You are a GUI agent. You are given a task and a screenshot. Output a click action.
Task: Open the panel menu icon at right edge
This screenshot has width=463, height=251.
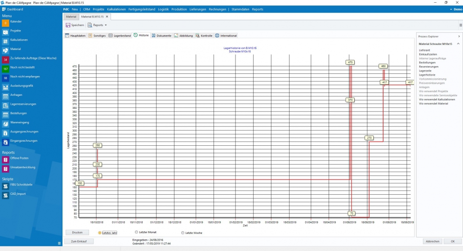click(461, 25)
